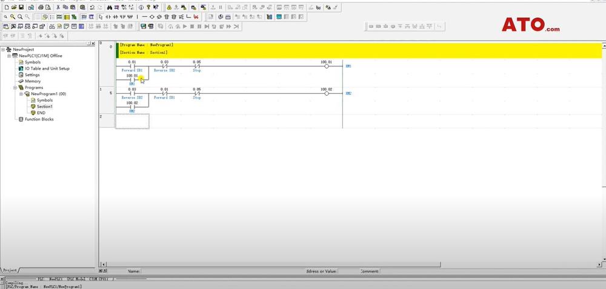Open the Function Blocks item

click(39, 119)
